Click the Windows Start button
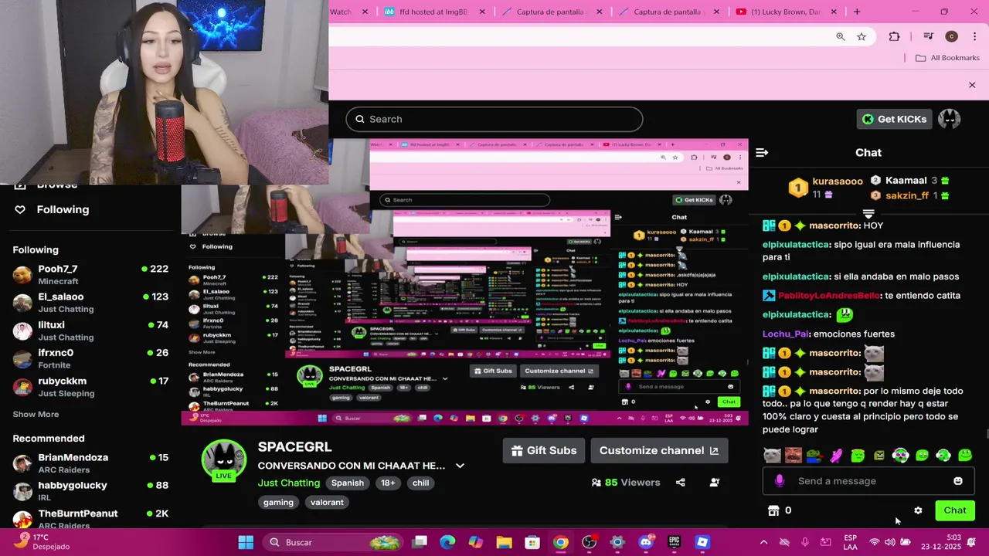Screen dimensions: 989x556 tap(246, 542)
